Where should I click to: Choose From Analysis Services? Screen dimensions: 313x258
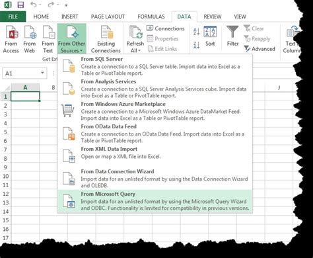click(155, 89)
